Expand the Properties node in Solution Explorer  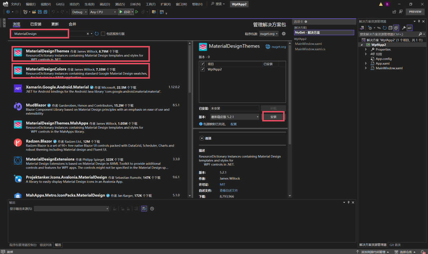pos(366,50)
